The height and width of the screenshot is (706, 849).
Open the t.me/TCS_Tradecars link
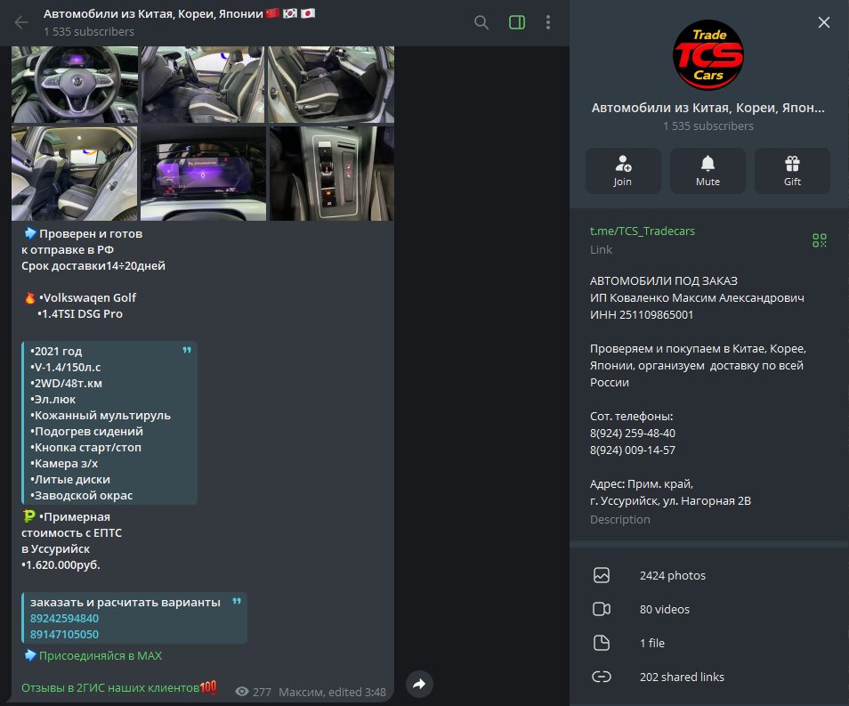(643, 231)
